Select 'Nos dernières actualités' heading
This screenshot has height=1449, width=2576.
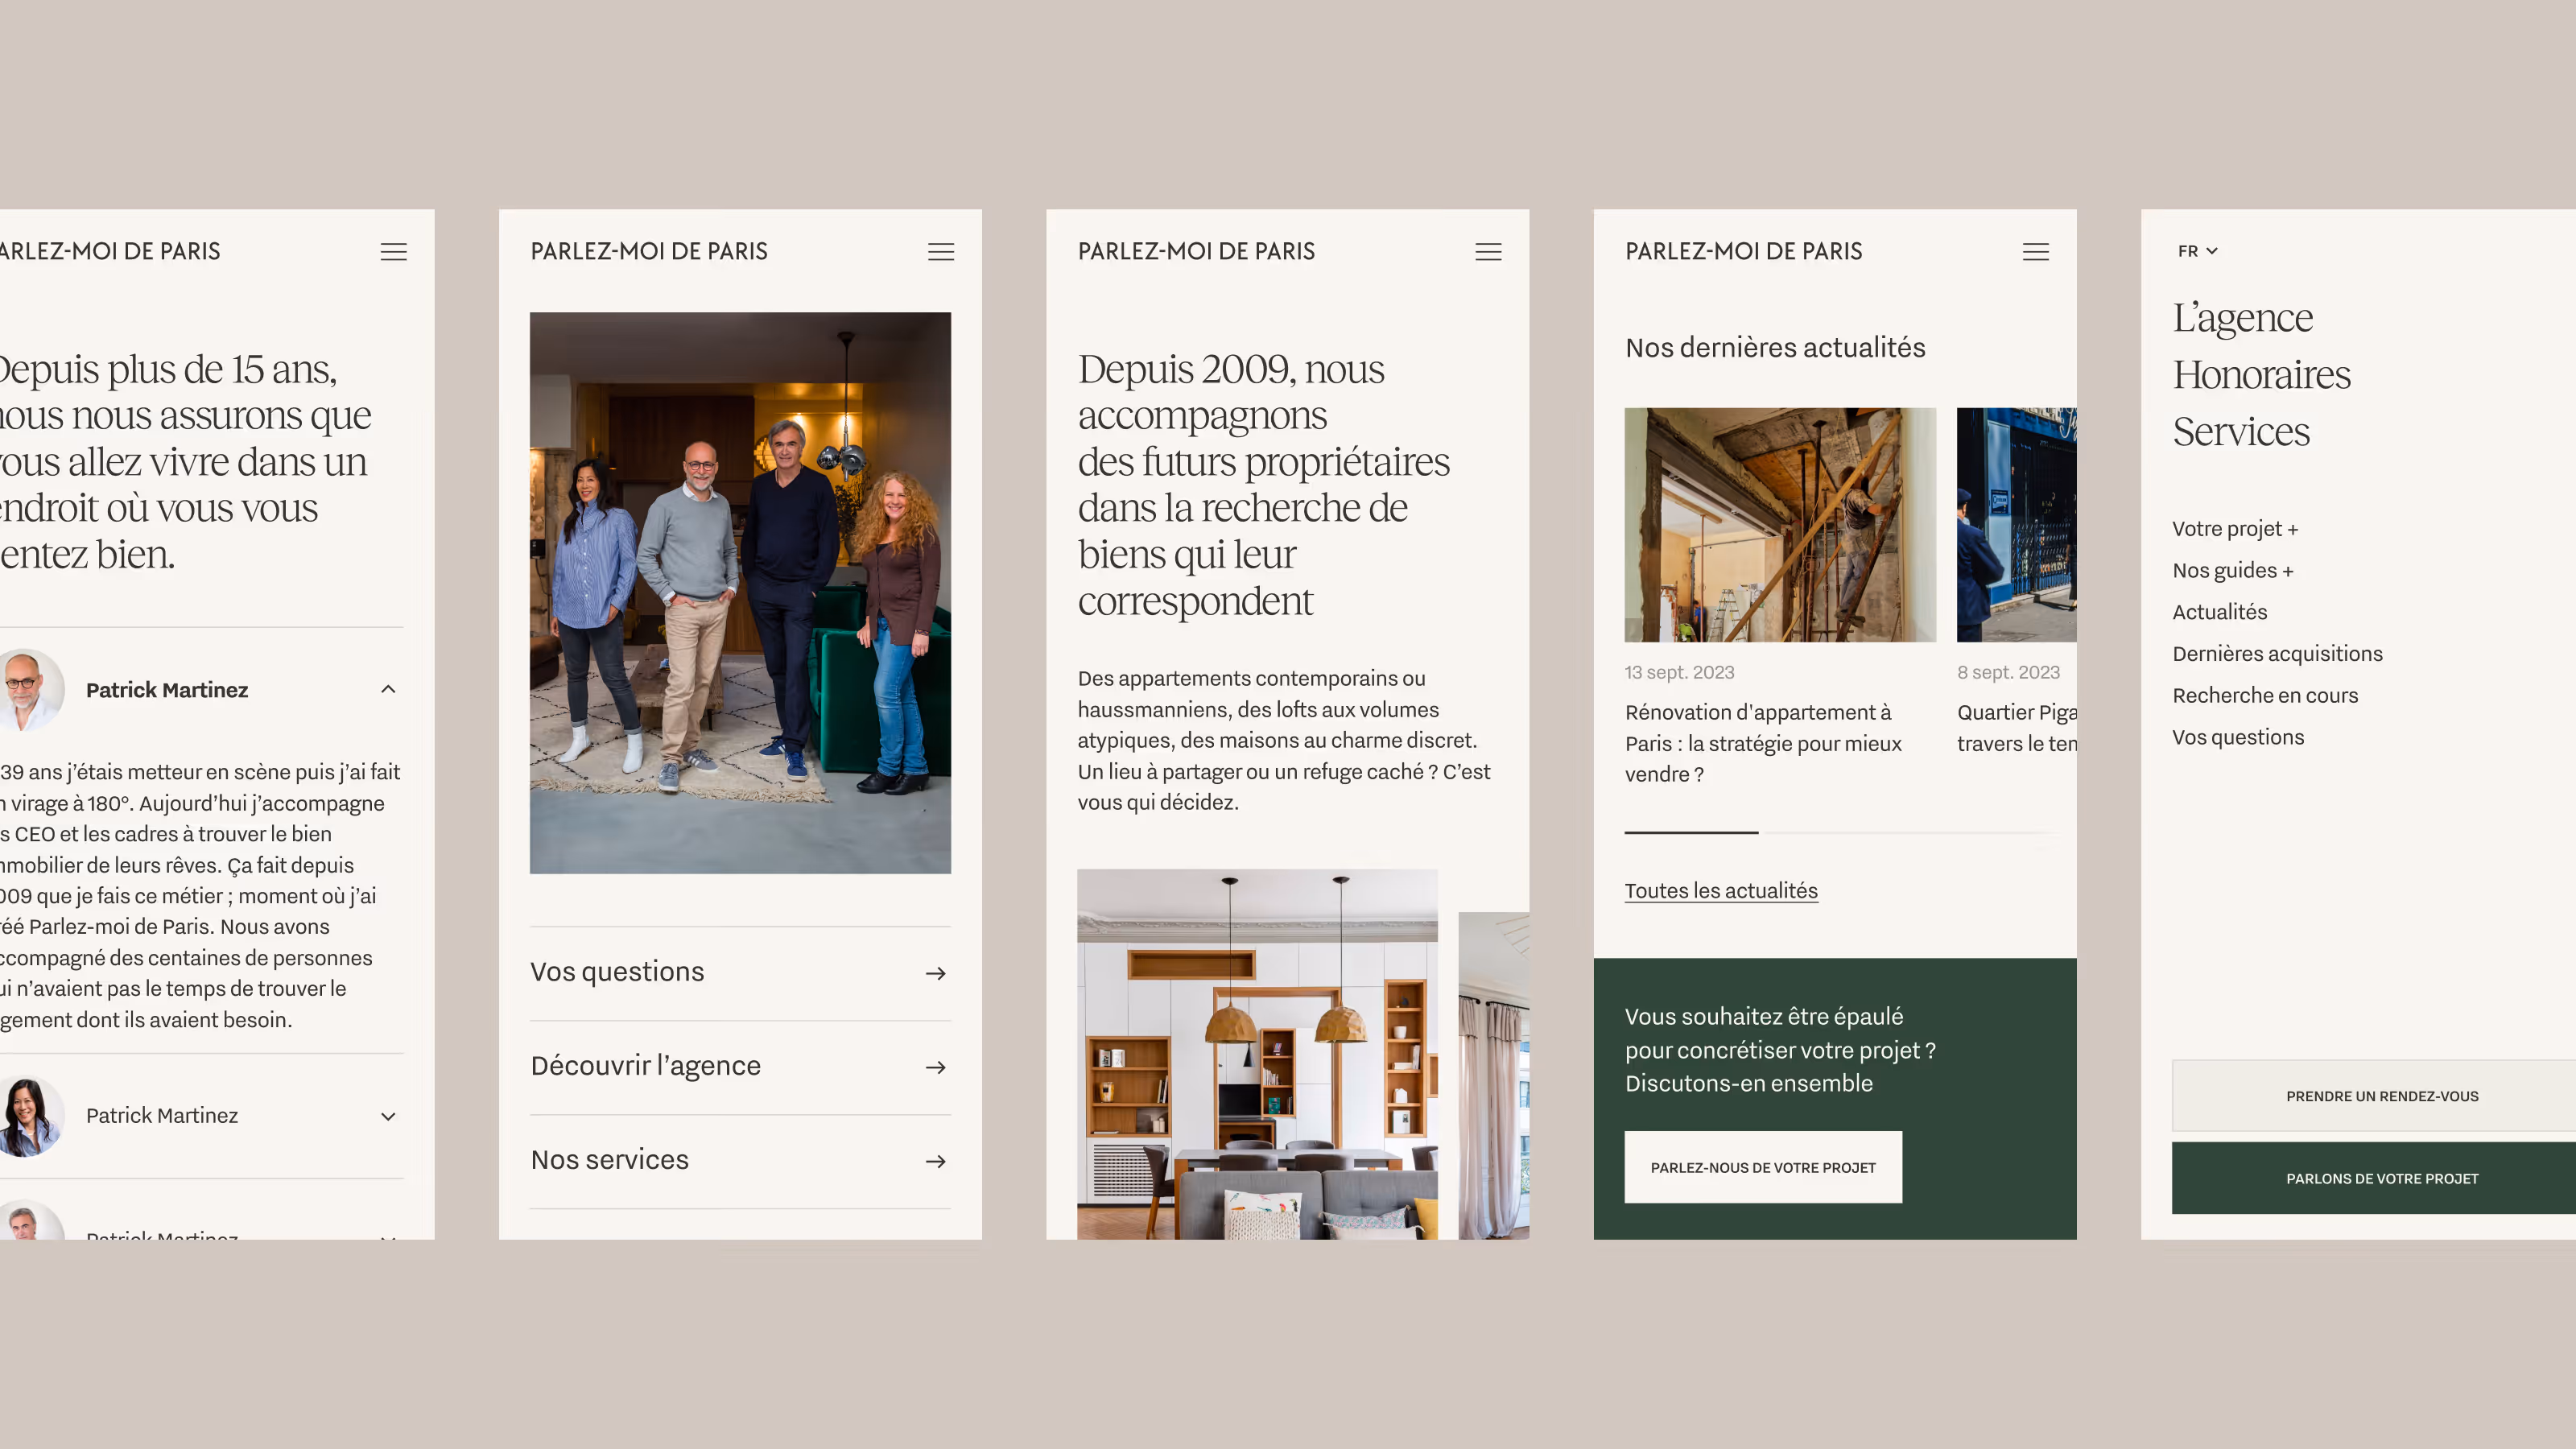(x=1775, y=347)
